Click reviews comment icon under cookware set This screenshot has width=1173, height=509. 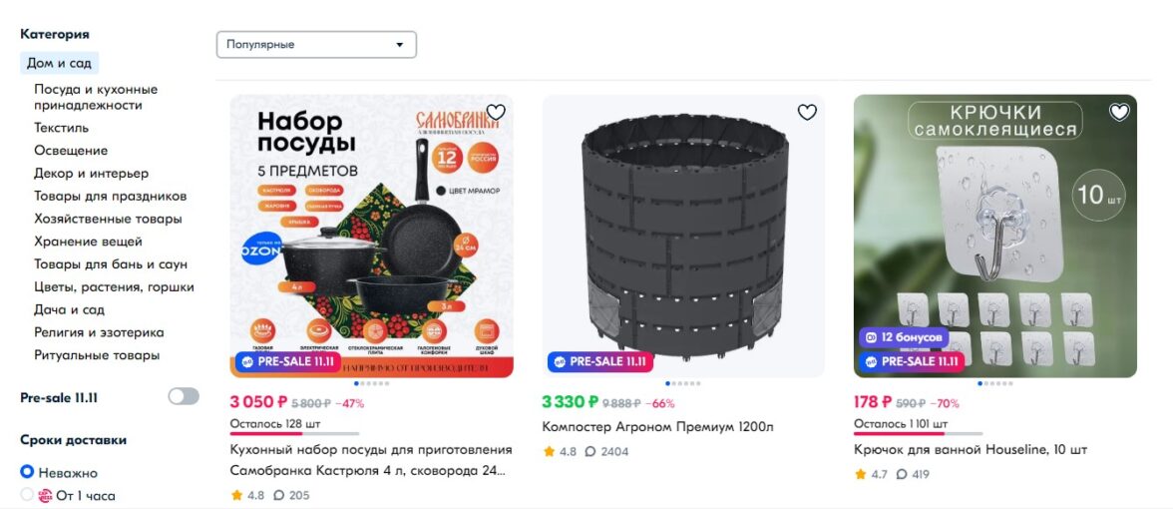(x=279, y=495)
